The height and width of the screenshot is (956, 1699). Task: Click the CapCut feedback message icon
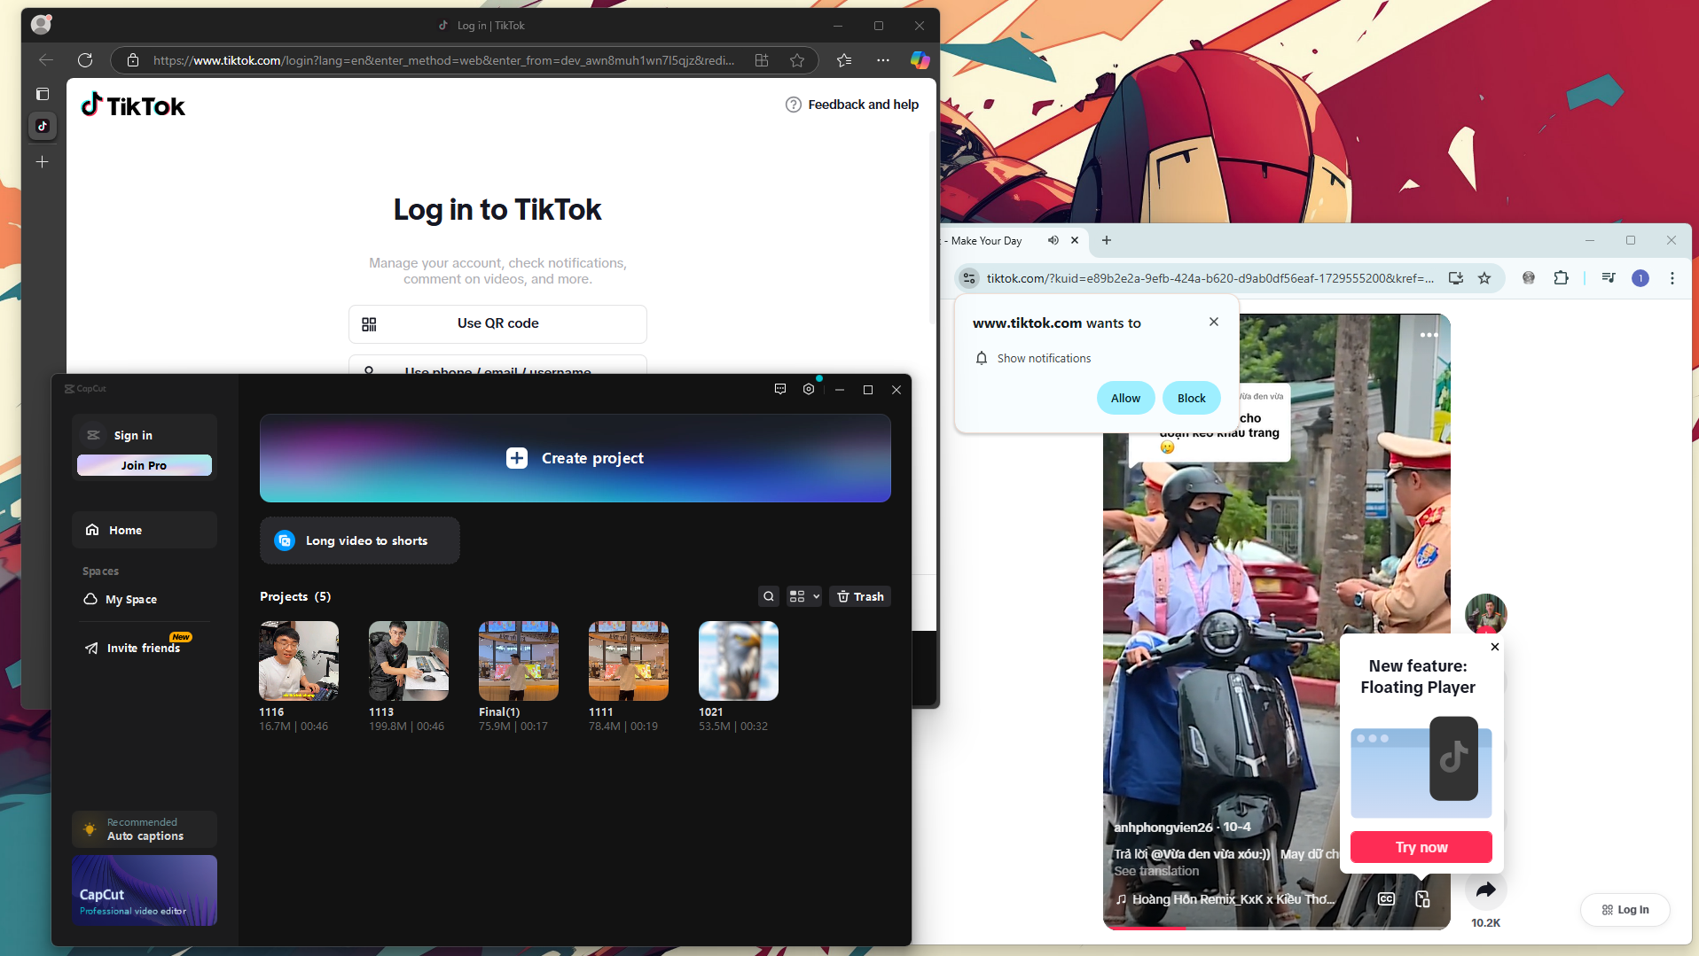pyautogui.click(x=779, y=389)
